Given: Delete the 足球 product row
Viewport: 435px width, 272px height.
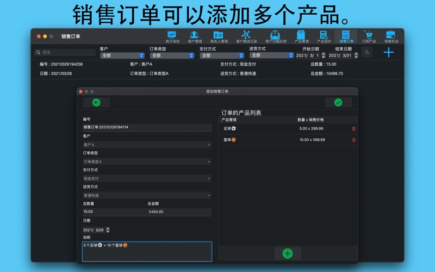Looking at the screenshot, I should [x=353, y=129].
